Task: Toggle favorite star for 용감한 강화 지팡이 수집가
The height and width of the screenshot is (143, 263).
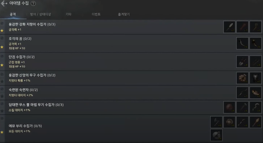Action: click(x=2, y=31)
